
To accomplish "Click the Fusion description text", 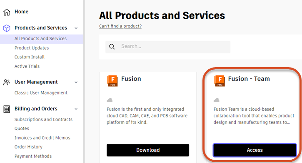I will click(147, 116).
